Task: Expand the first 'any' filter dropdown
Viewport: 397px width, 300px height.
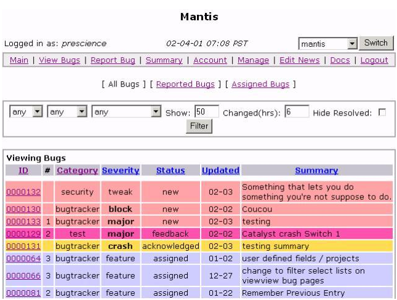Action: tap(26, 111)
